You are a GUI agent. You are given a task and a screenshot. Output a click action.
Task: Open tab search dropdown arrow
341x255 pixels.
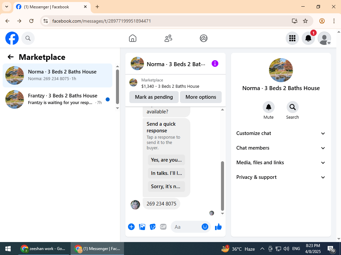coord(7,7)
